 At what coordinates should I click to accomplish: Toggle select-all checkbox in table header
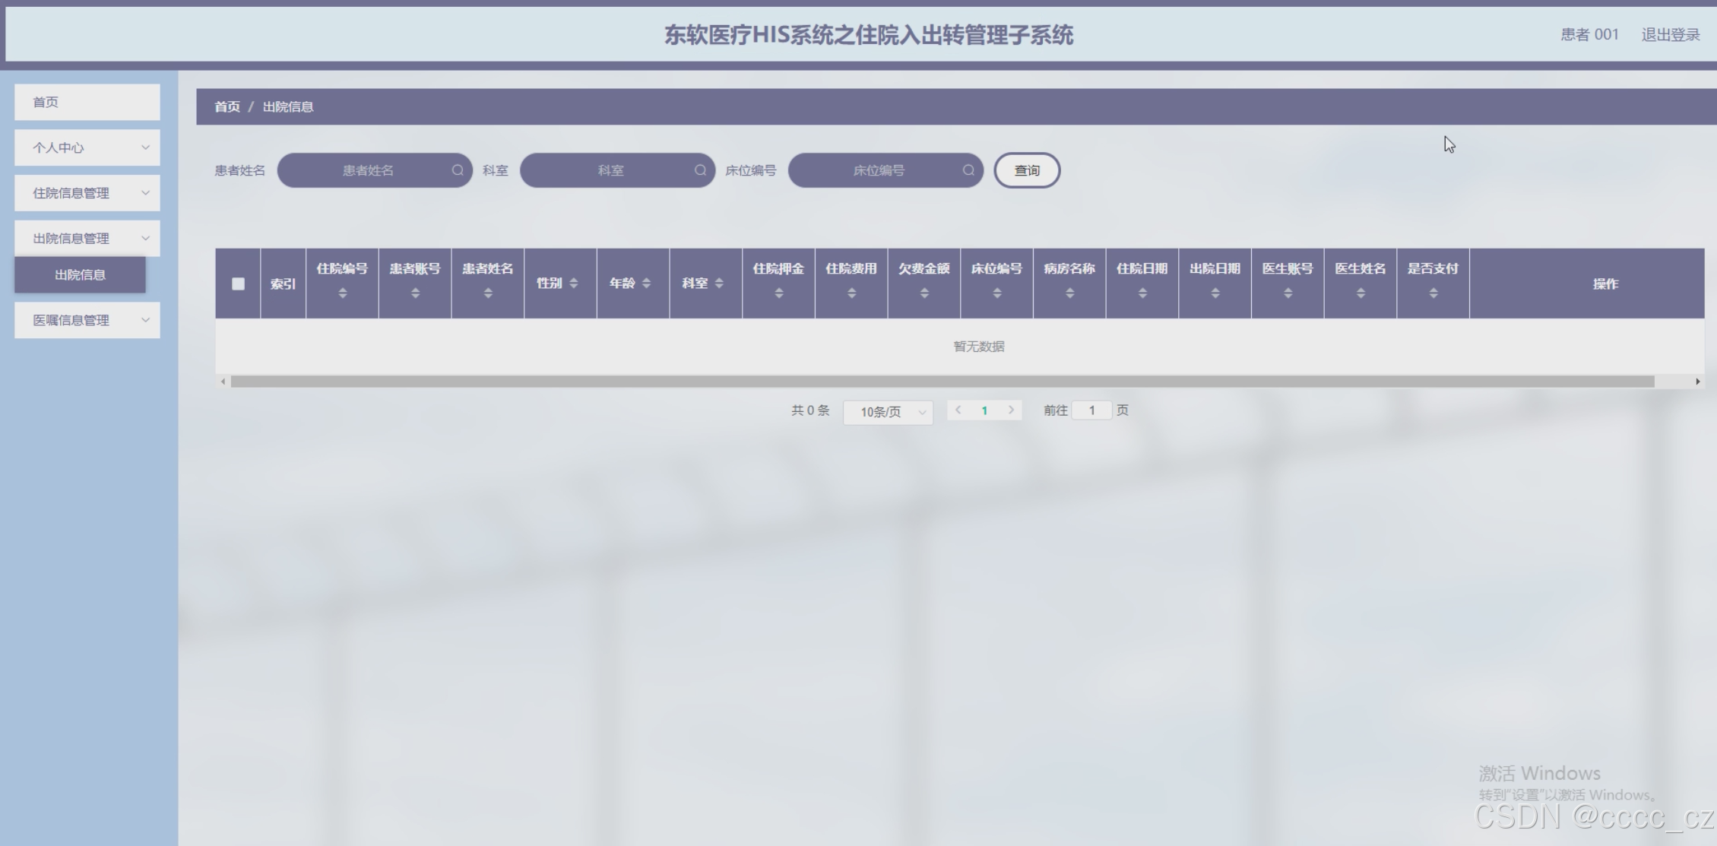click(238, 284)
